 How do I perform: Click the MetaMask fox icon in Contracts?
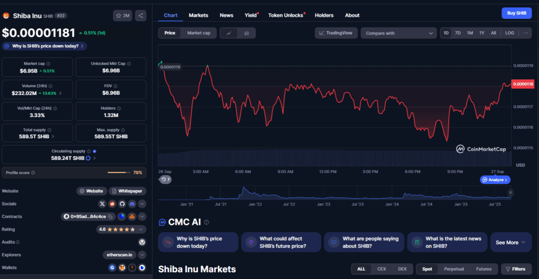pyautogui.click(x=132, y=216)
